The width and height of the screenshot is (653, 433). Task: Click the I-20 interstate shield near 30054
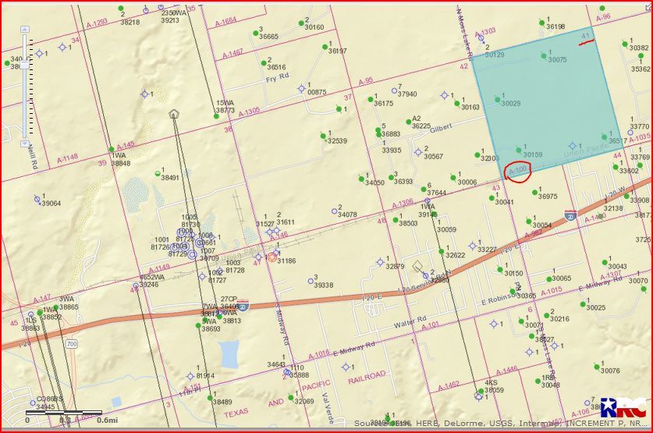coord(570,215)
